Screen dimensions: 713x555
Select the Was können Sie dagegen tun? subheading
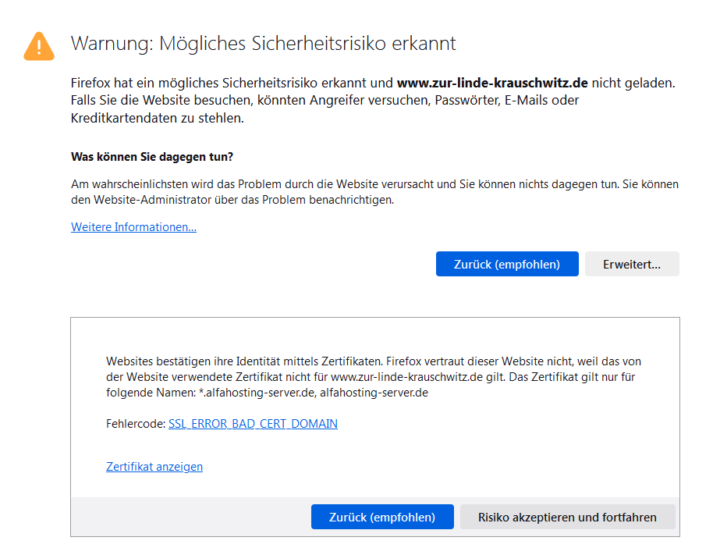coord(152,157)
